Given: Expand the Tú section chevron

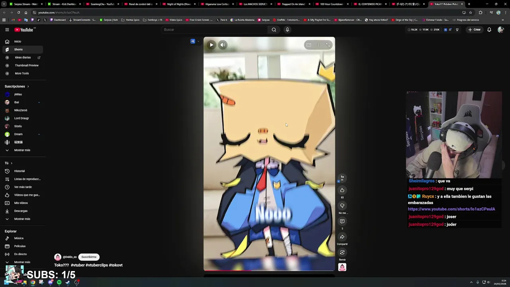Looking at the screenshot, I should pos(12,163).
